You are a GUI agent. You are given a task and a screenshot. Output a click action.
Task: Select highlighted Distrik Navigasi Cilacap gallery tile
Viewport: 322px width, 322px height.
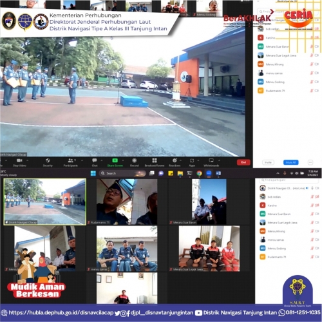pos(45,202)
